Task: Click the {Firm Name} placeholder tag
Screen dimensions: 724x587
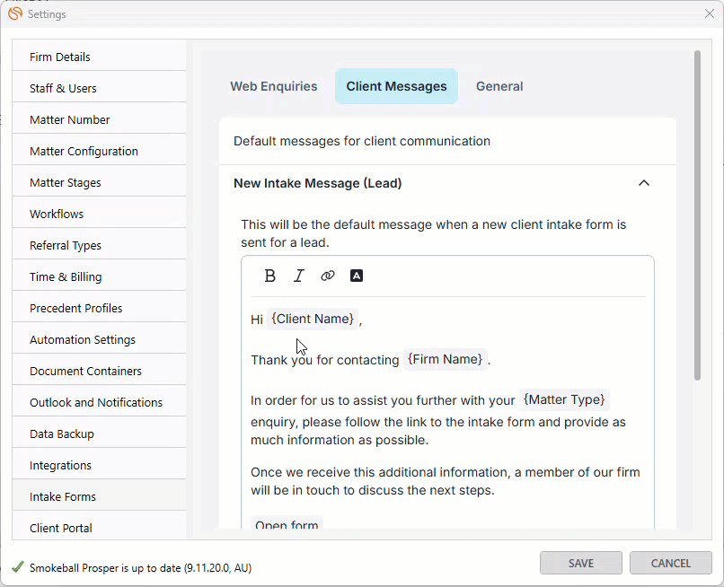Action: (x=446, y=359)
